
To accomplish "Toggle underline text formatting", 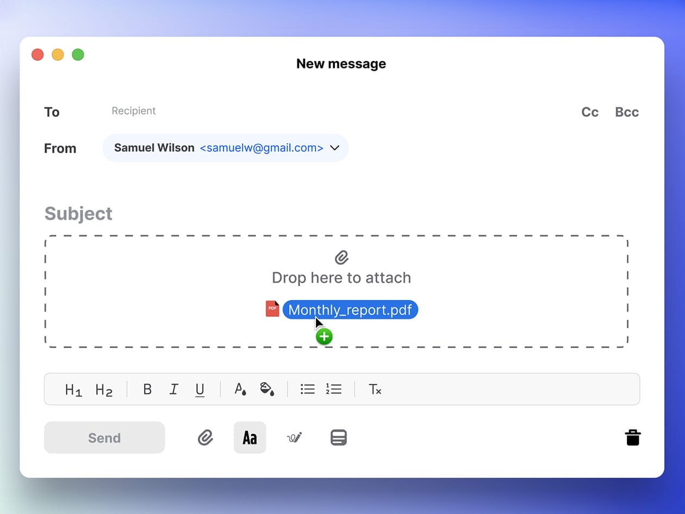I will (200, 390).
